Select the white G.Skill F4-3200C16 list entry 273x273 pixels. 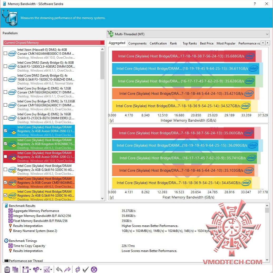point(39,170)
